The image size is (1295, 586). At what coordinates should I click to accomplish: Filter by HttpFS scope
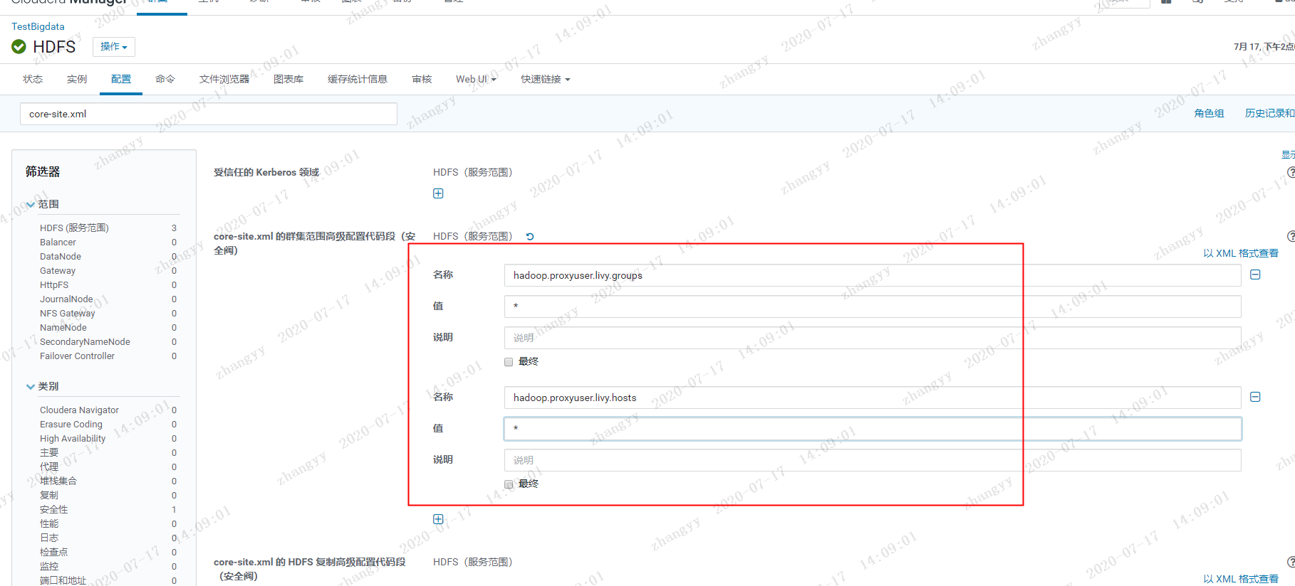(x=54, y=285)
